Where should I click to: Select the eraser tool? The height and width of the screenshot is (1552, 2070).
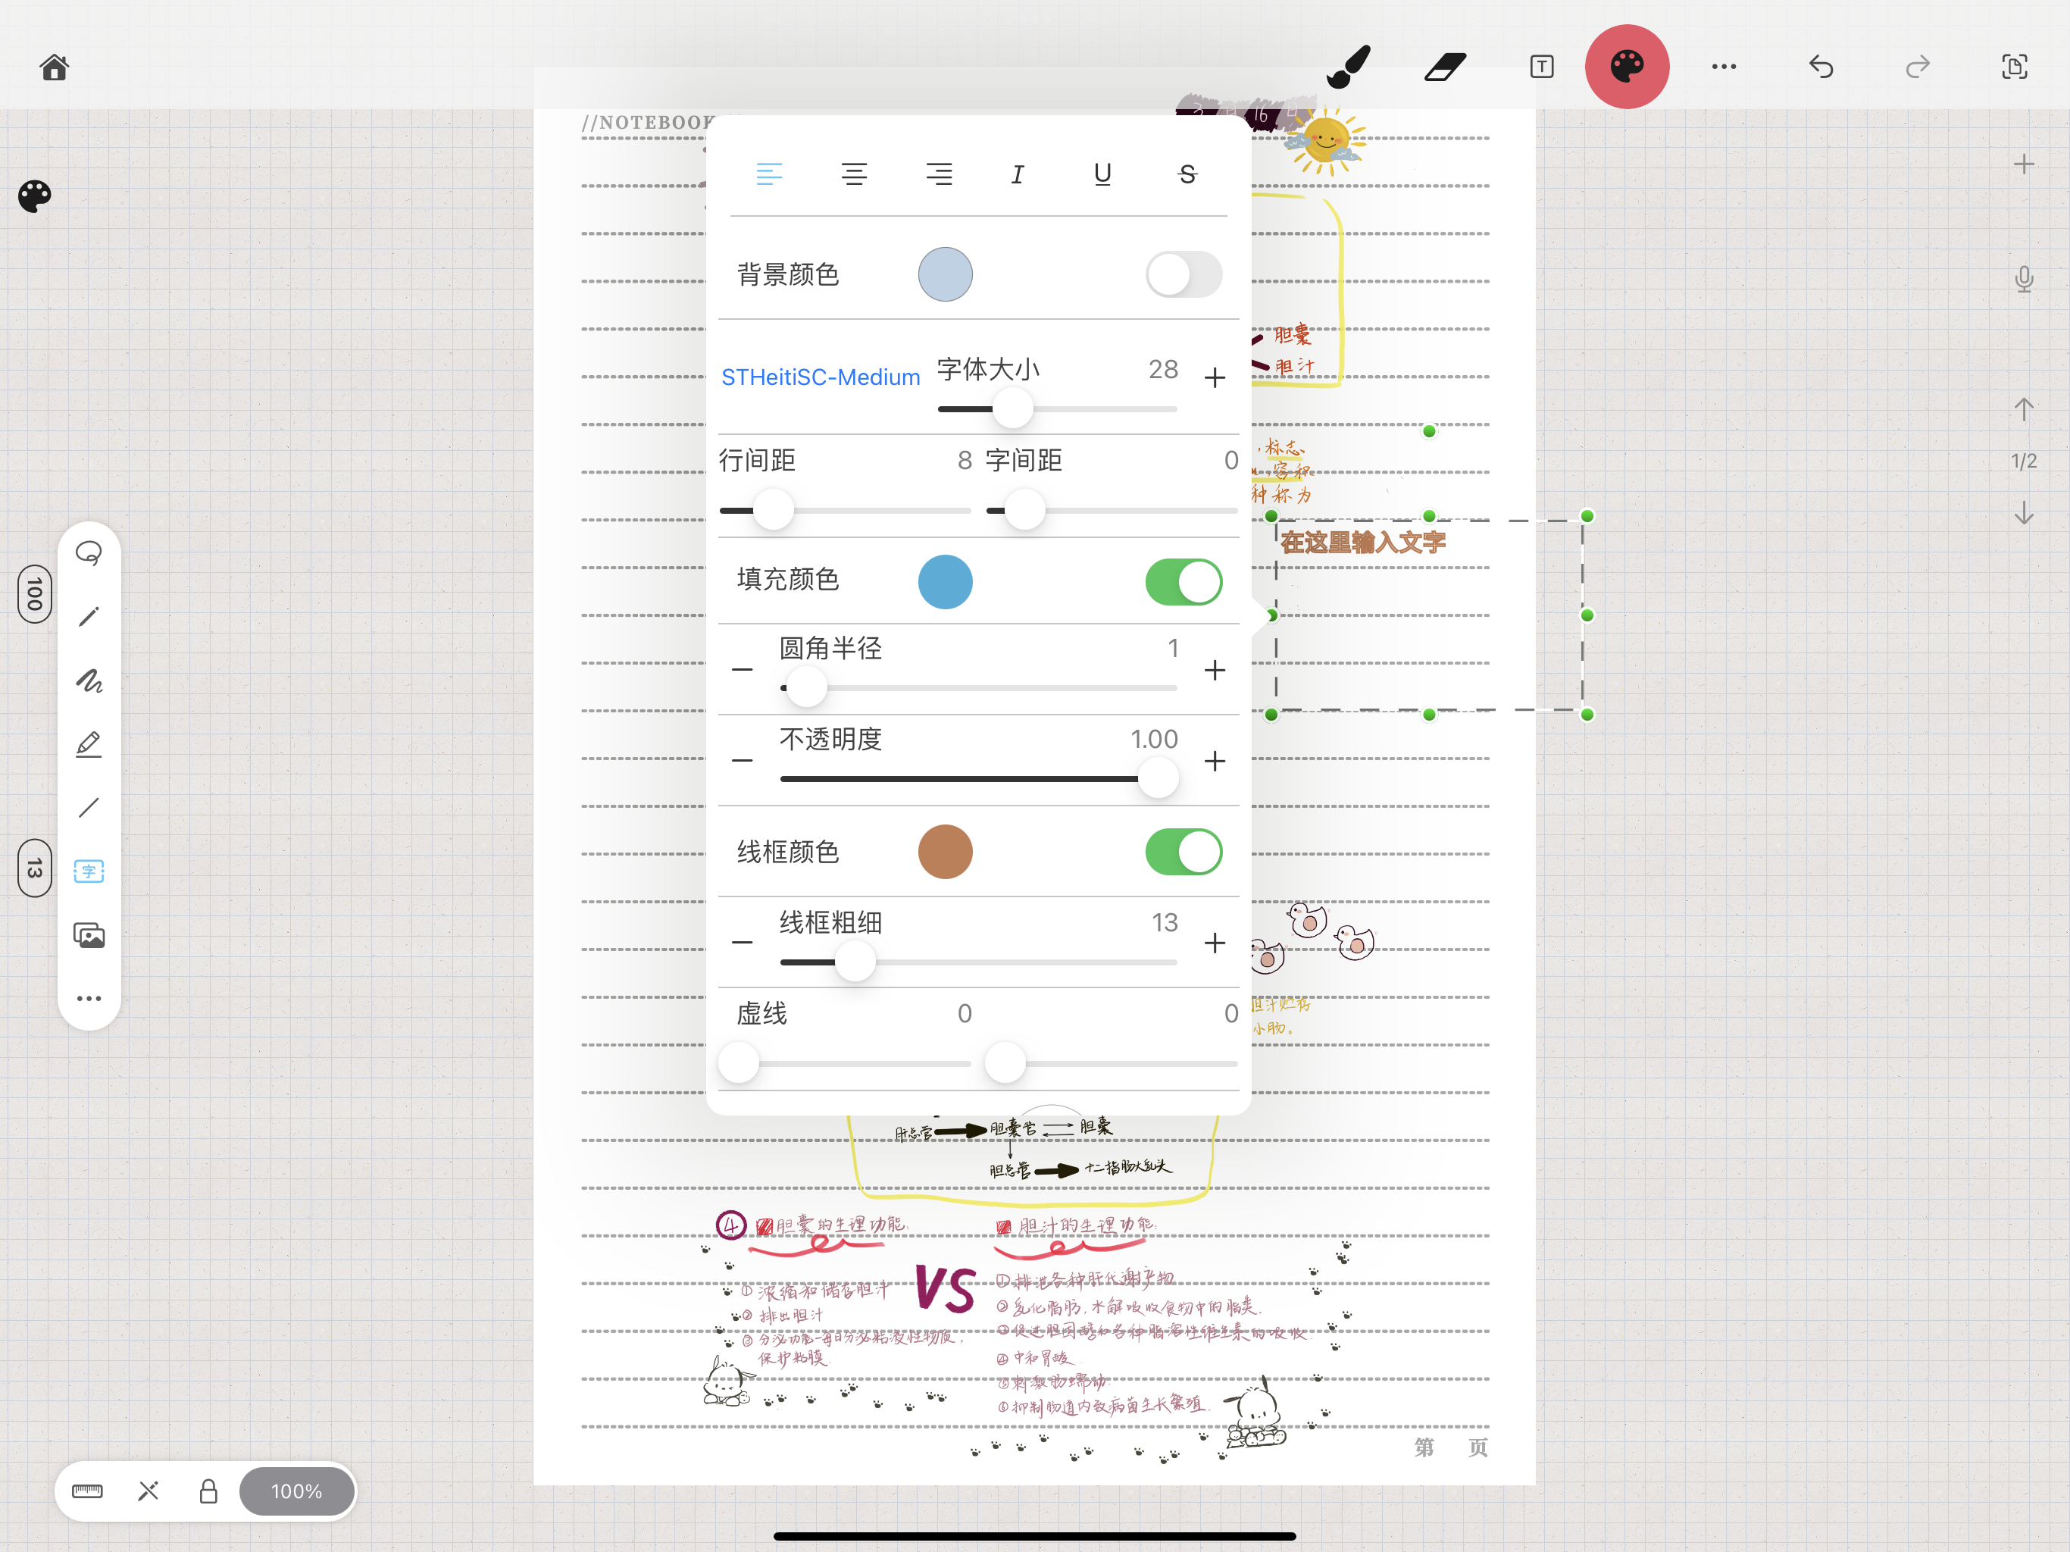[1445, 67]
